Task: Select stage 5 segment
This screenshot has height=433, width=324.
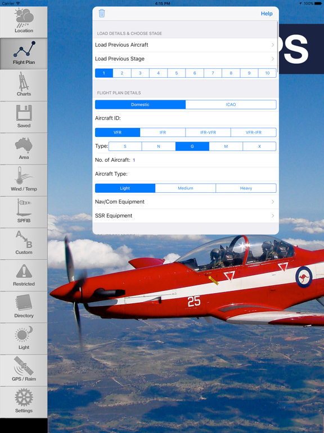Action: click(177, 73)
